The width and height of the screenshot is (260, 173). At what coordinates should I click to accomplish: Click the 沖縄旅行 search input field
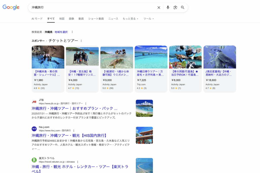point(91,8)
